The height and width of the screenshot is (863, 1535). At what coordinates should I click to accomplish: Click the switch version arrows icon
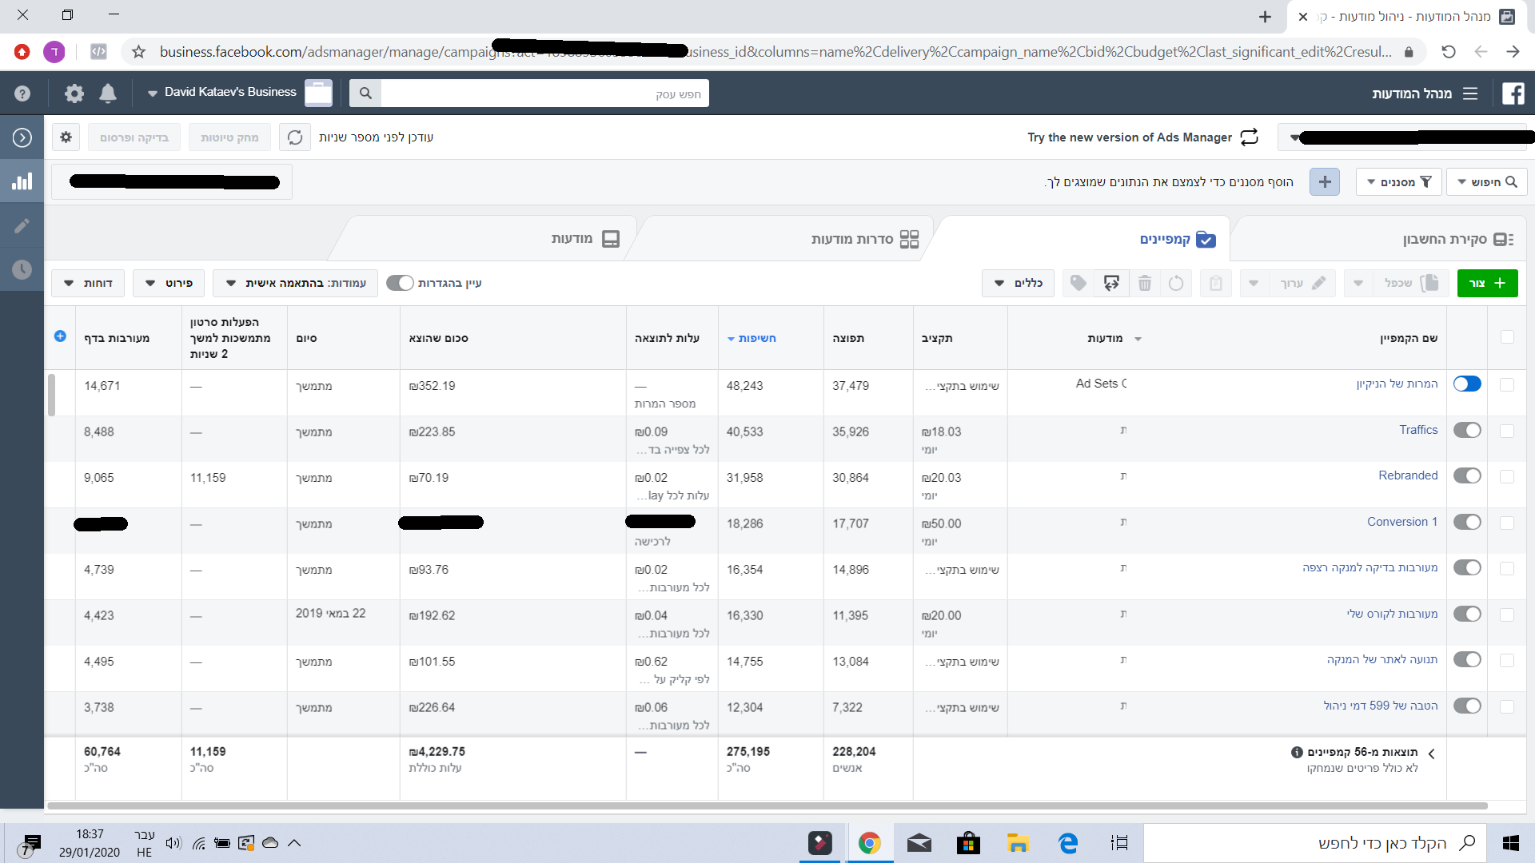click(x=1249, y=137)
